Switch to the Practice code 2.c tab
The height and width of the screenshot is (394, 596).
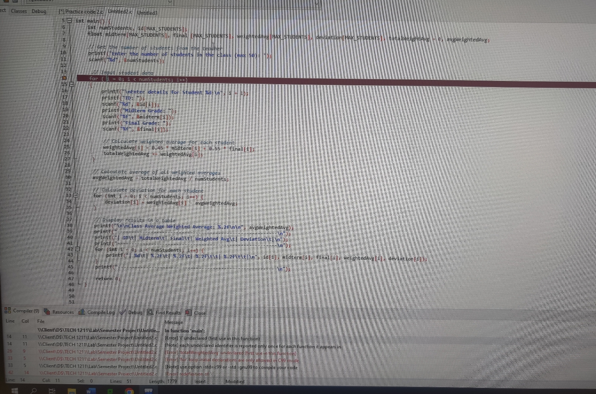coord(82,12)
